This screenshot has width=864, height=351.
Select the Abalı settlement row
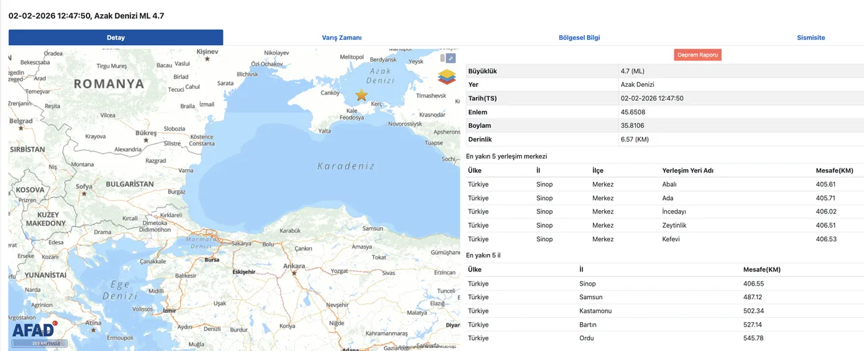[x=669, y=185]
